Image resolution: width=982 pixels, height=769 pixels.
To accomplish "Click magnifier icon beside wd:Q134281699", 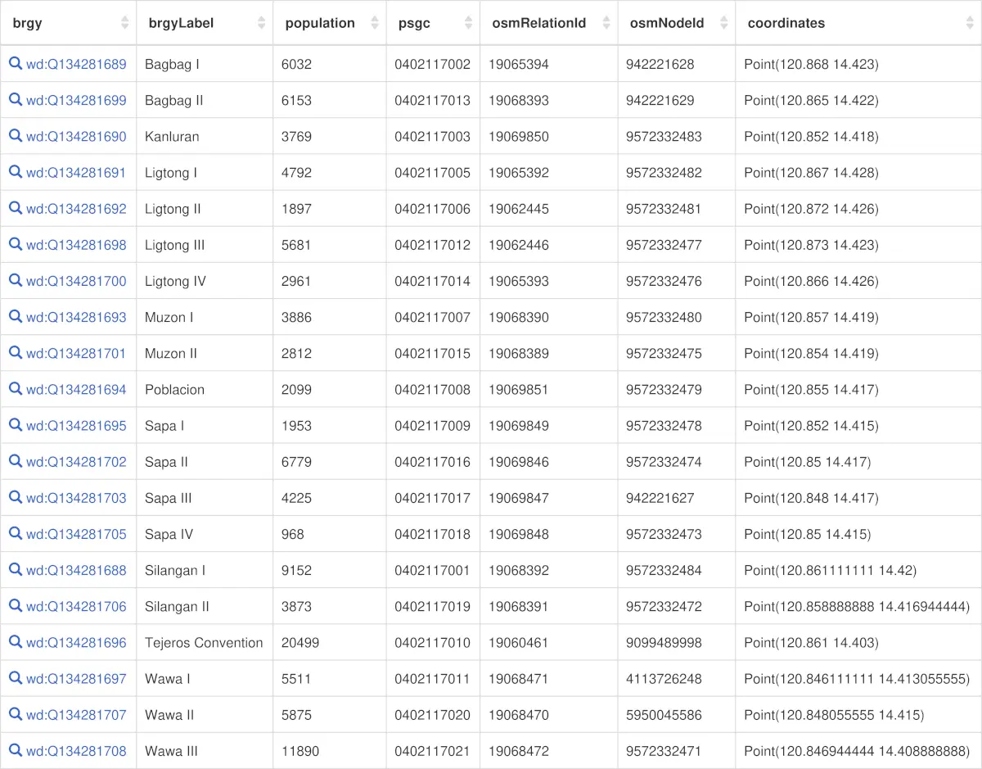I will 16,99.
